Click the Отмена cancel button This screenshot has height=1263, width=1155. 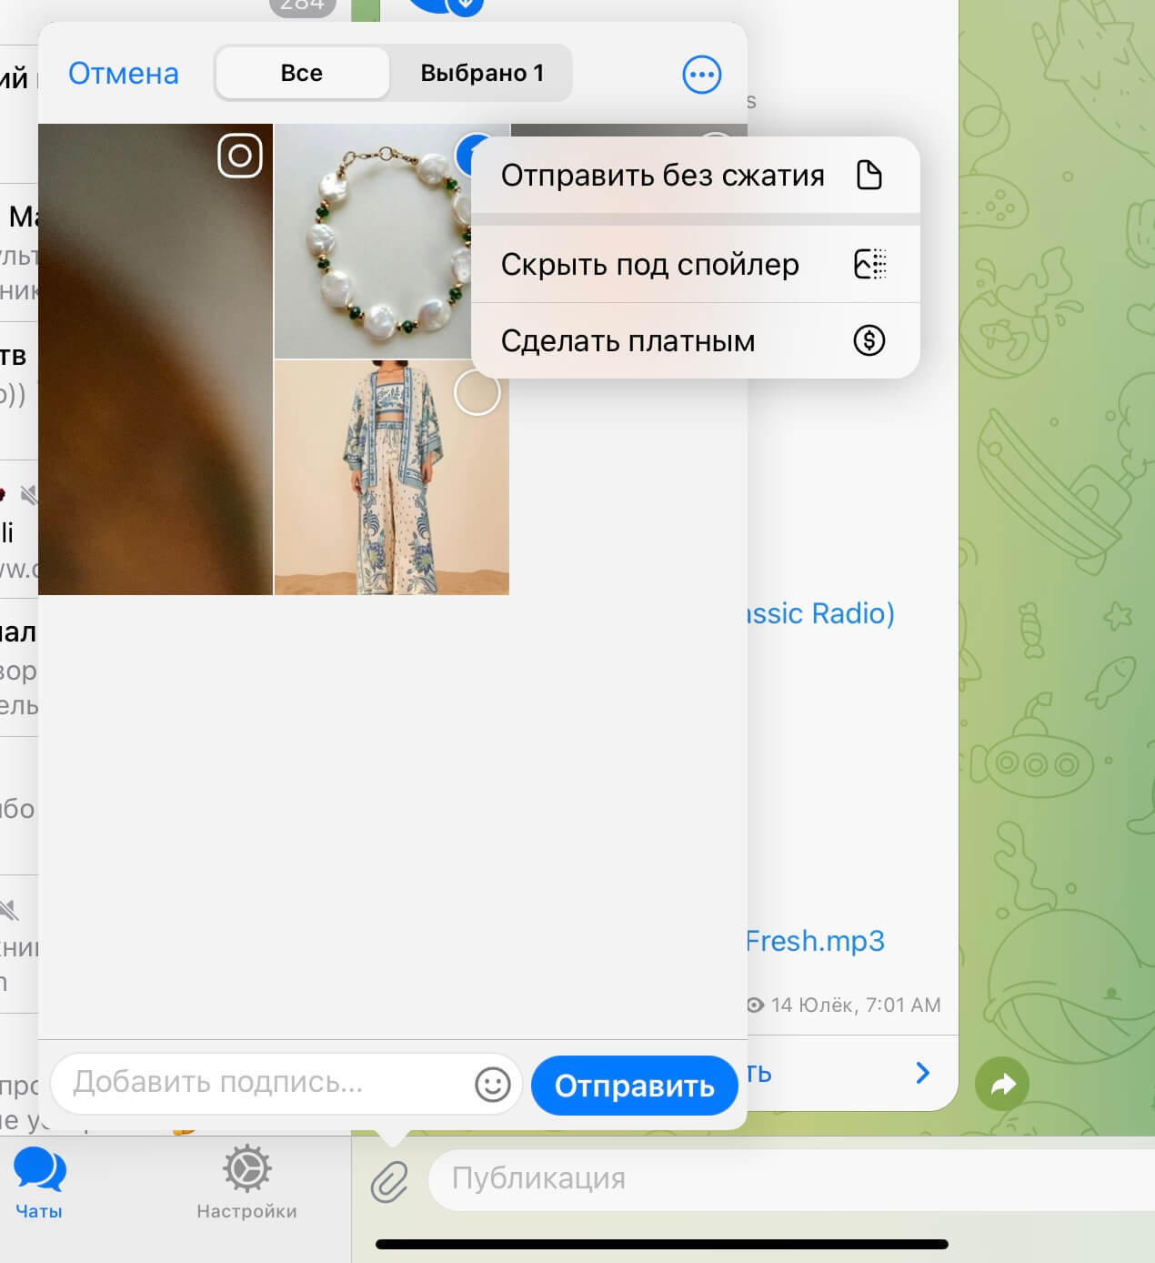pos(124,74)
